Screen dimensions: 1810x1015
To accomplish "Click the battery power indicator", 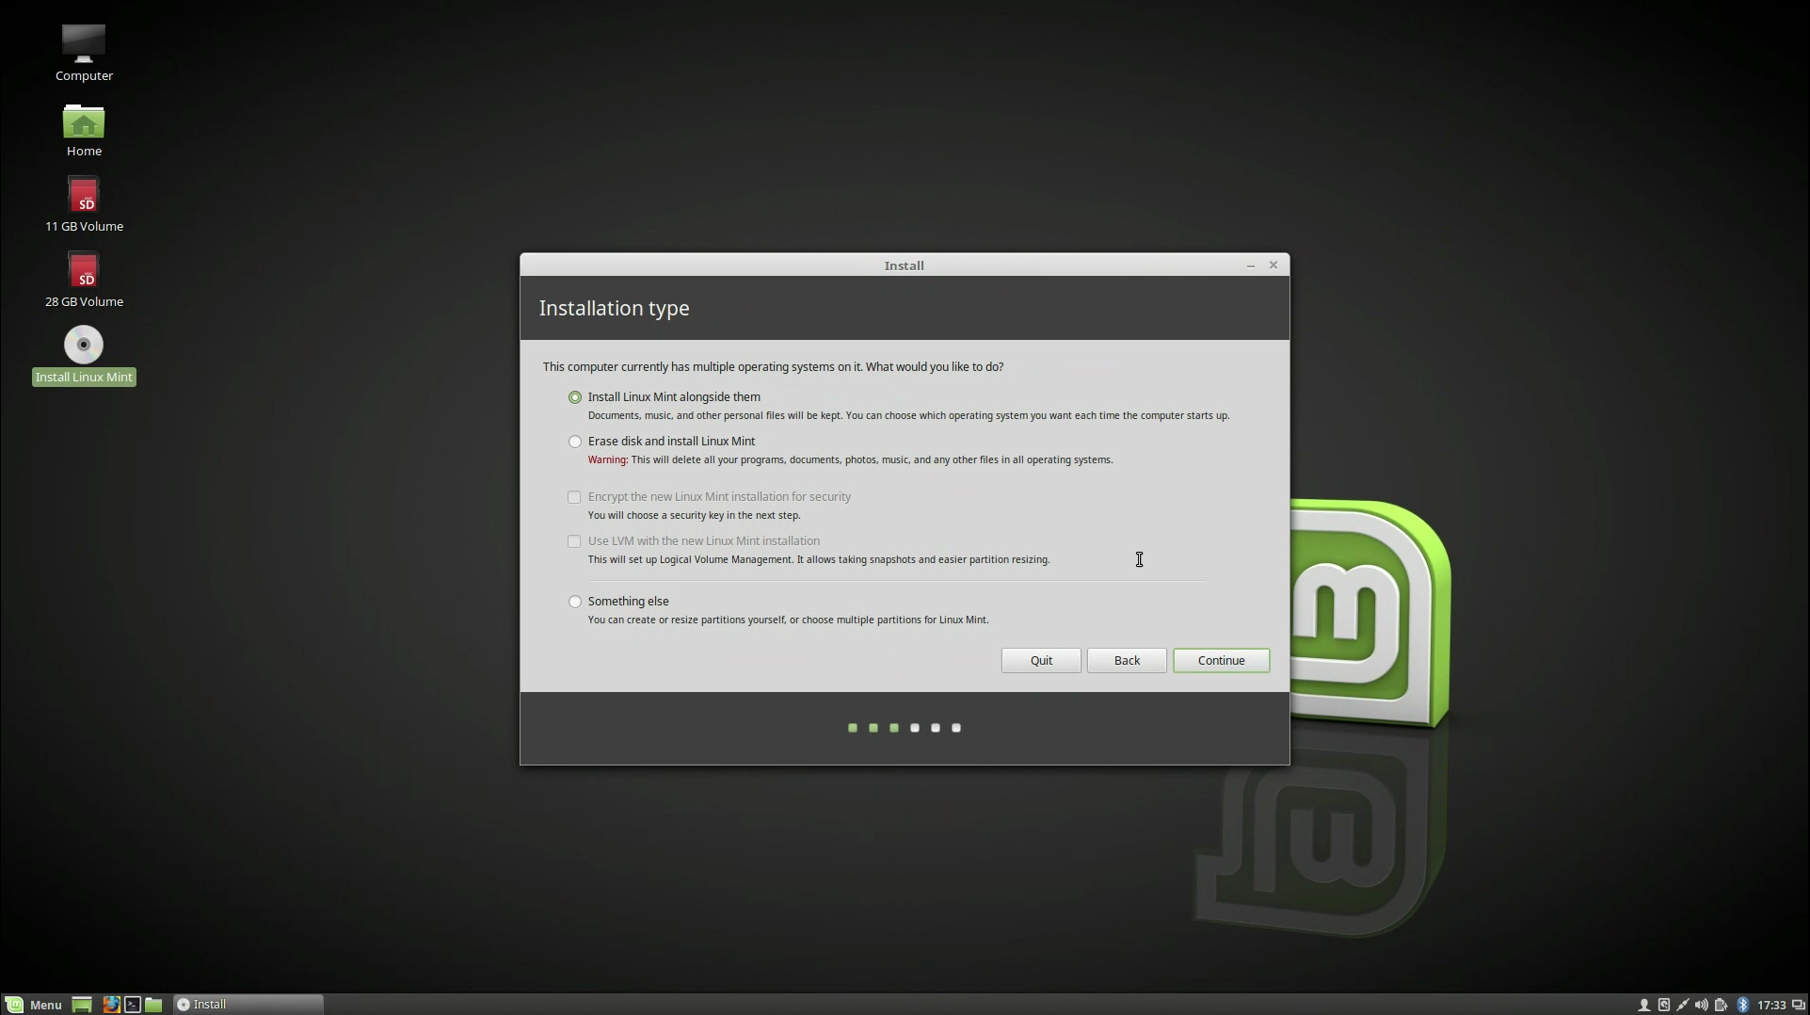I will coord(1722,1005).
